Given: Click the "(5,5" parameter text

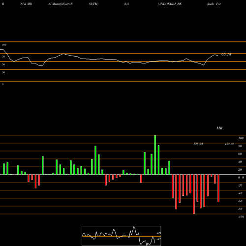Looking at the screenshot, I should (x=126, y=4).
